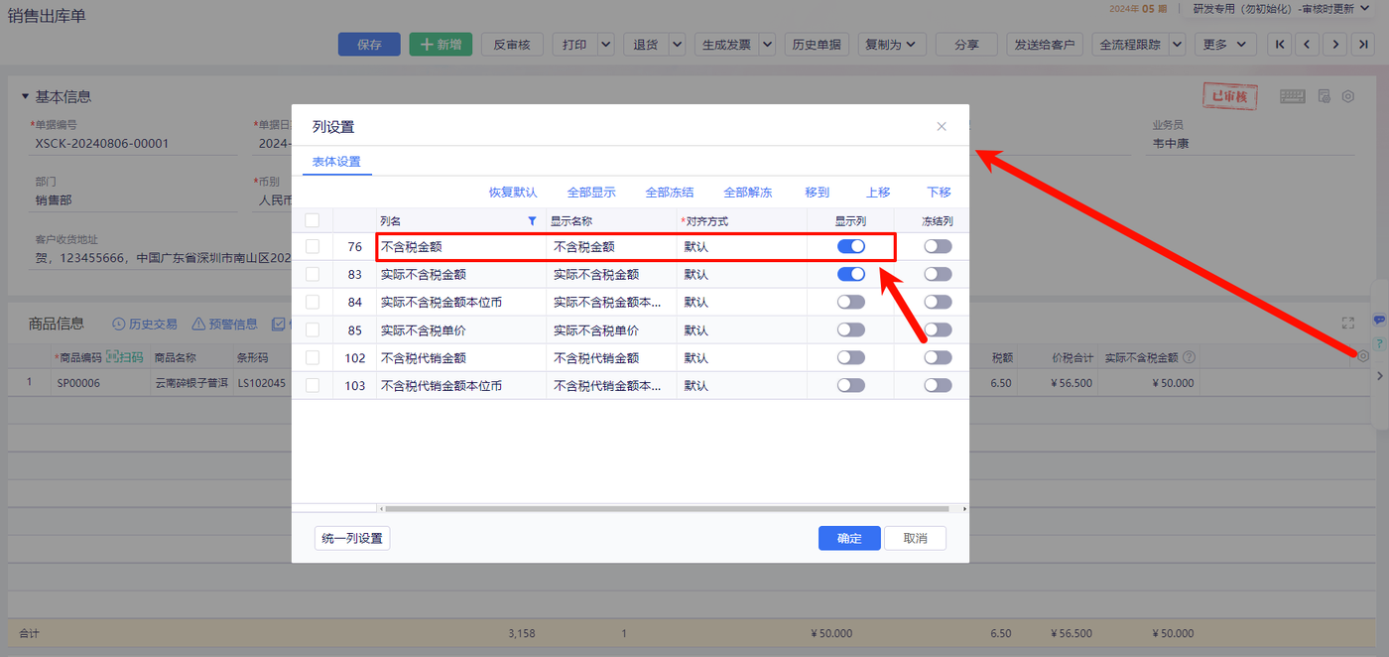
Task: Click the scrollbar right arrow in dialog
Action: point(964,509)
